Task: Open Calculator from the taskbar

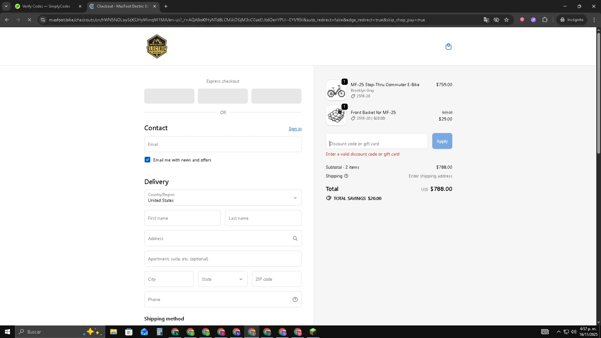Action: click(x=159, y=332)
